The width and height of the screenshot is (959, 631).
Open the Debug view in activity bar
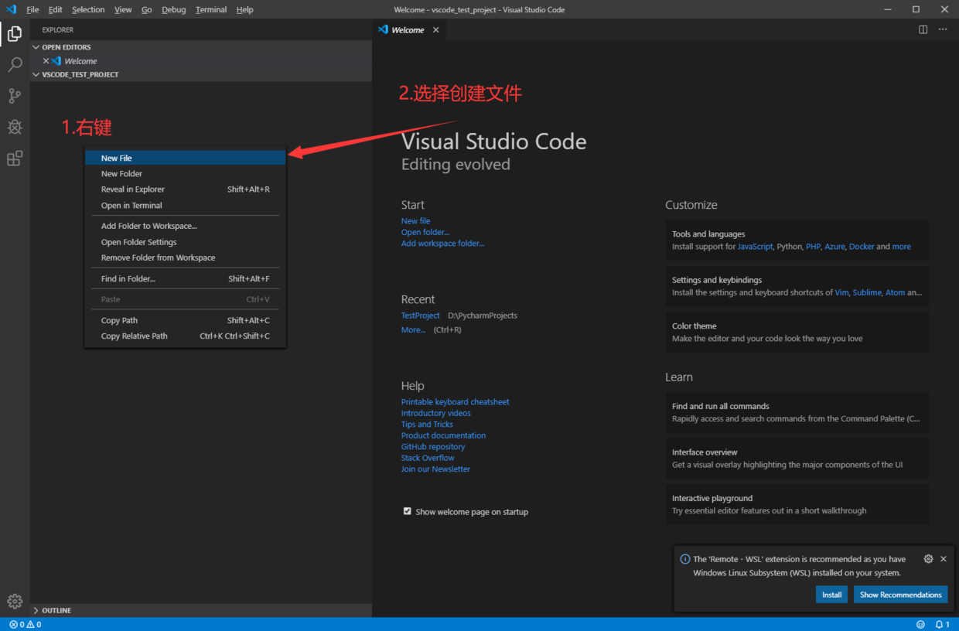click(15, 127)
